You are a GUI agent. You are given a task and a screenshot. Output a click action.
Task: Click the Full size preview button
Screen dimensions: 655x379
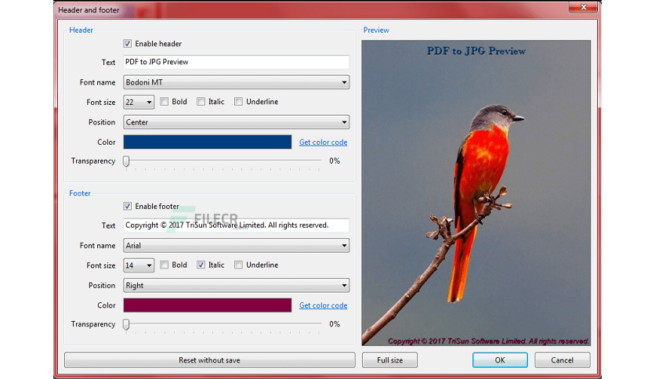pyautogui.click(x=389, y=360)
